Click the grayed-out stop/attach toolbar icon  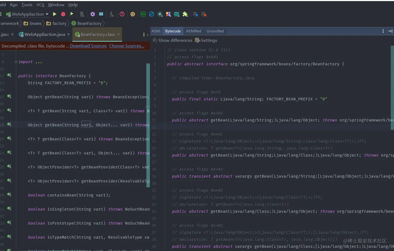click(x=82, y=14)
